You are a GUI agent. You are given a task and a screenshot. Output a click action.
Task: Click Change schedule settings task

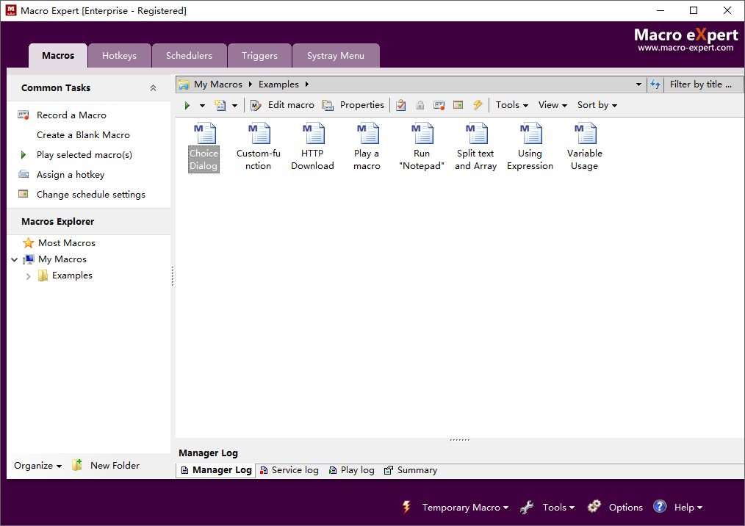point(91,195)
